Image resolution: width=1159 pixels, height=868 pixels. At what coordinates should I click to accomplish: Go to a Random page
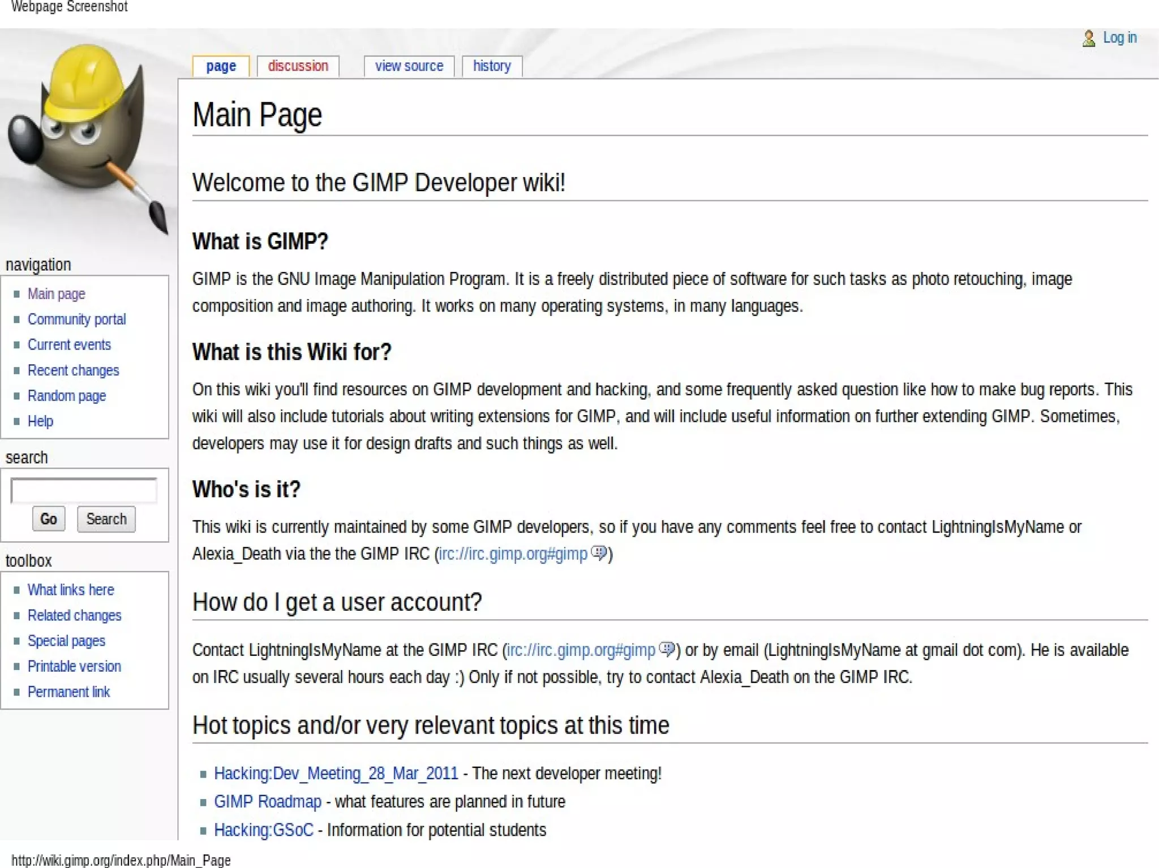[67, 396]
